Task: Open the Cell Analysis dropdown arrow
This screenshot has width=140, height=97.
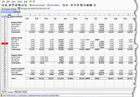Action: coord(59,5)
